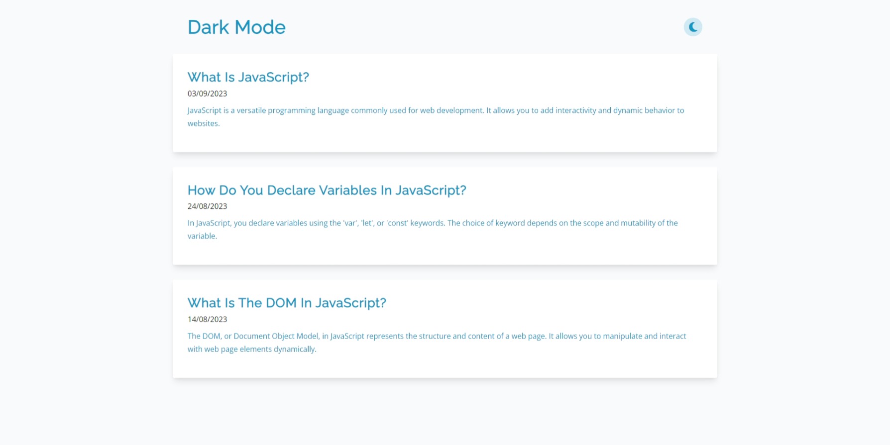Click the 03/09/2023 date label
The image size is (890, 445).
(x=207, y=93)
